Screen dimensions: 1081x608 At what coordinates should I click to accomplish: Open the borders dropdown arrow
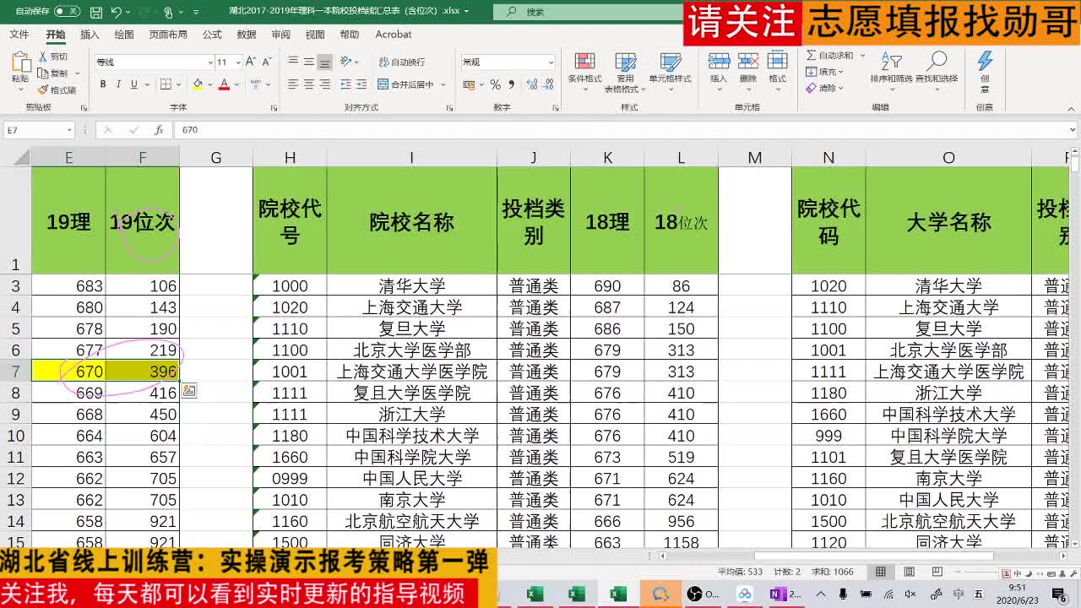[x=180, y=84]
